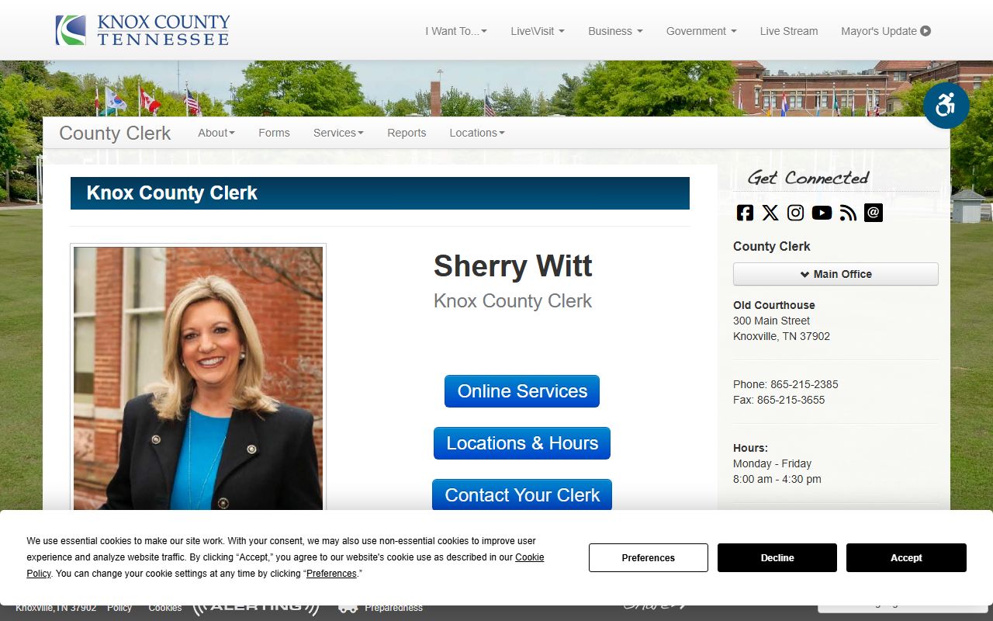Viewport: 993px width, 621px height.
Task: Click the Old Courthouse label
Action: click(x=774, y=305)
